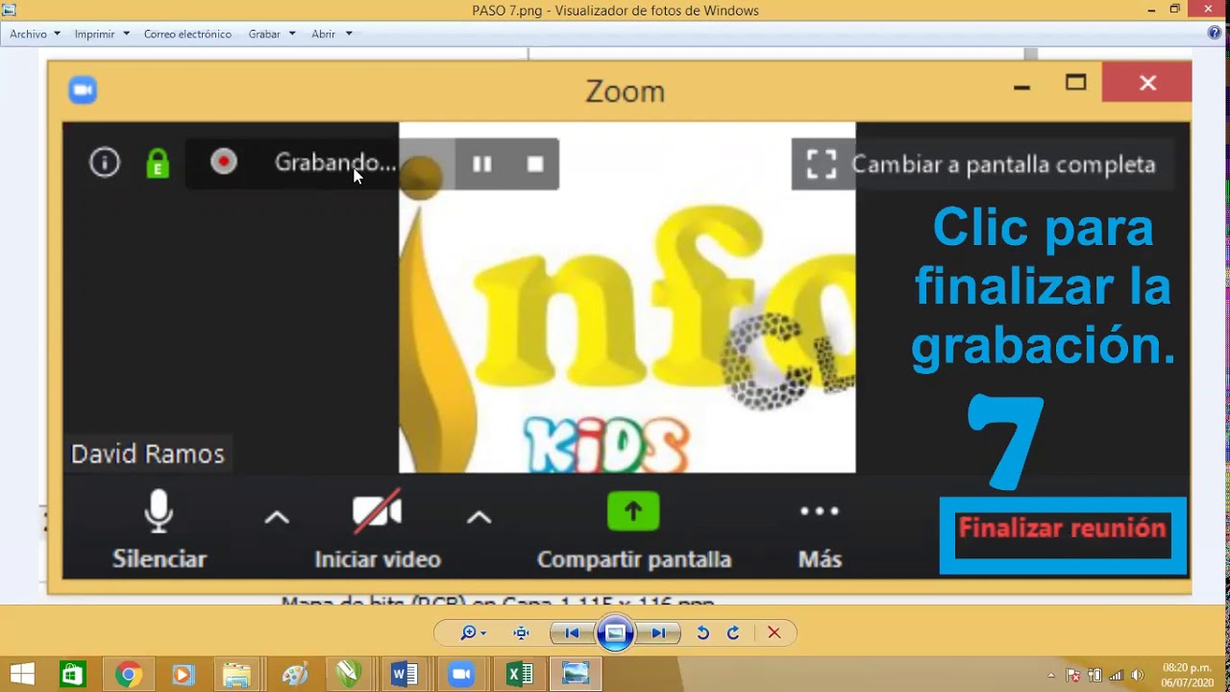The width and height of the screenshot is (1230, 692).
Task: Open the Imprimir menu
Action: point(94,34)
